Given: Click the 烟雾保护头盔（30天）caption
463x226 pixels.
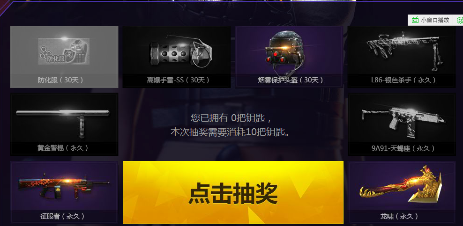Looking at the screenshot, I should (291, 80).
